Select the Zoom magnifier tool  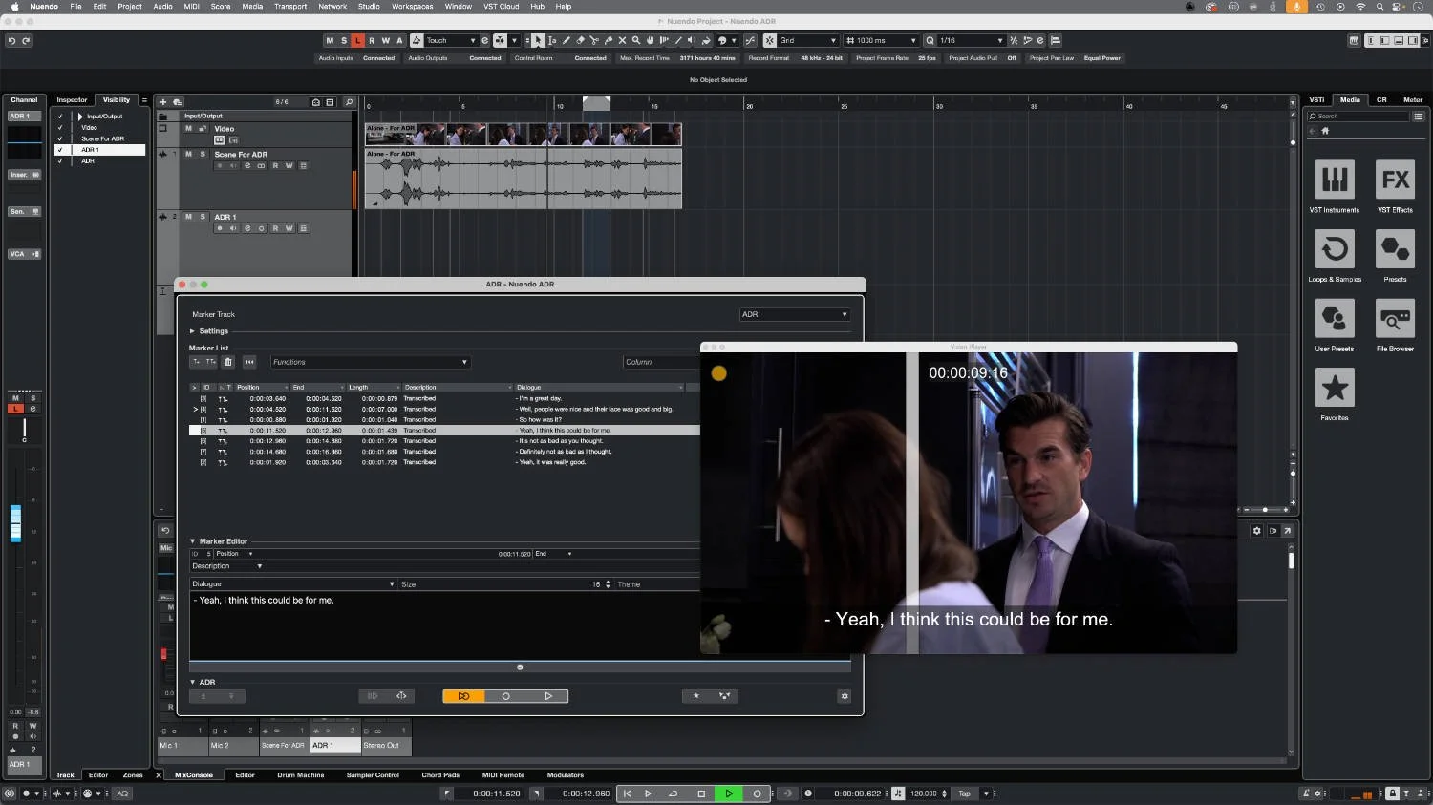tap(636, 40)
